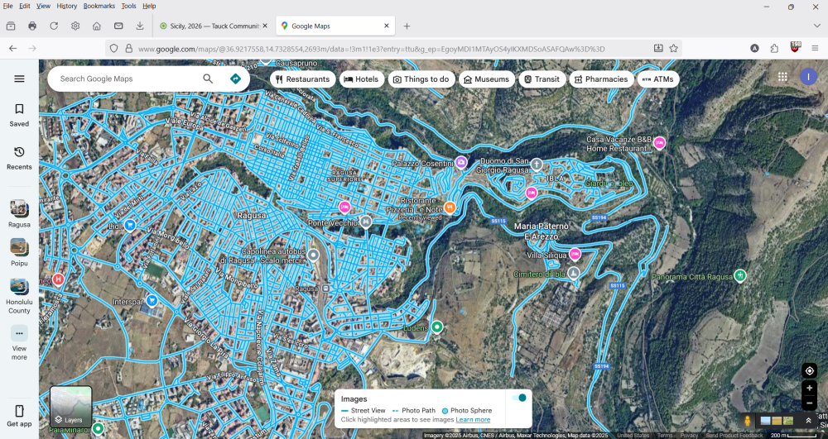
Task: Click the Interspar shopping cart marker
Action: click(x=152, y=300)
